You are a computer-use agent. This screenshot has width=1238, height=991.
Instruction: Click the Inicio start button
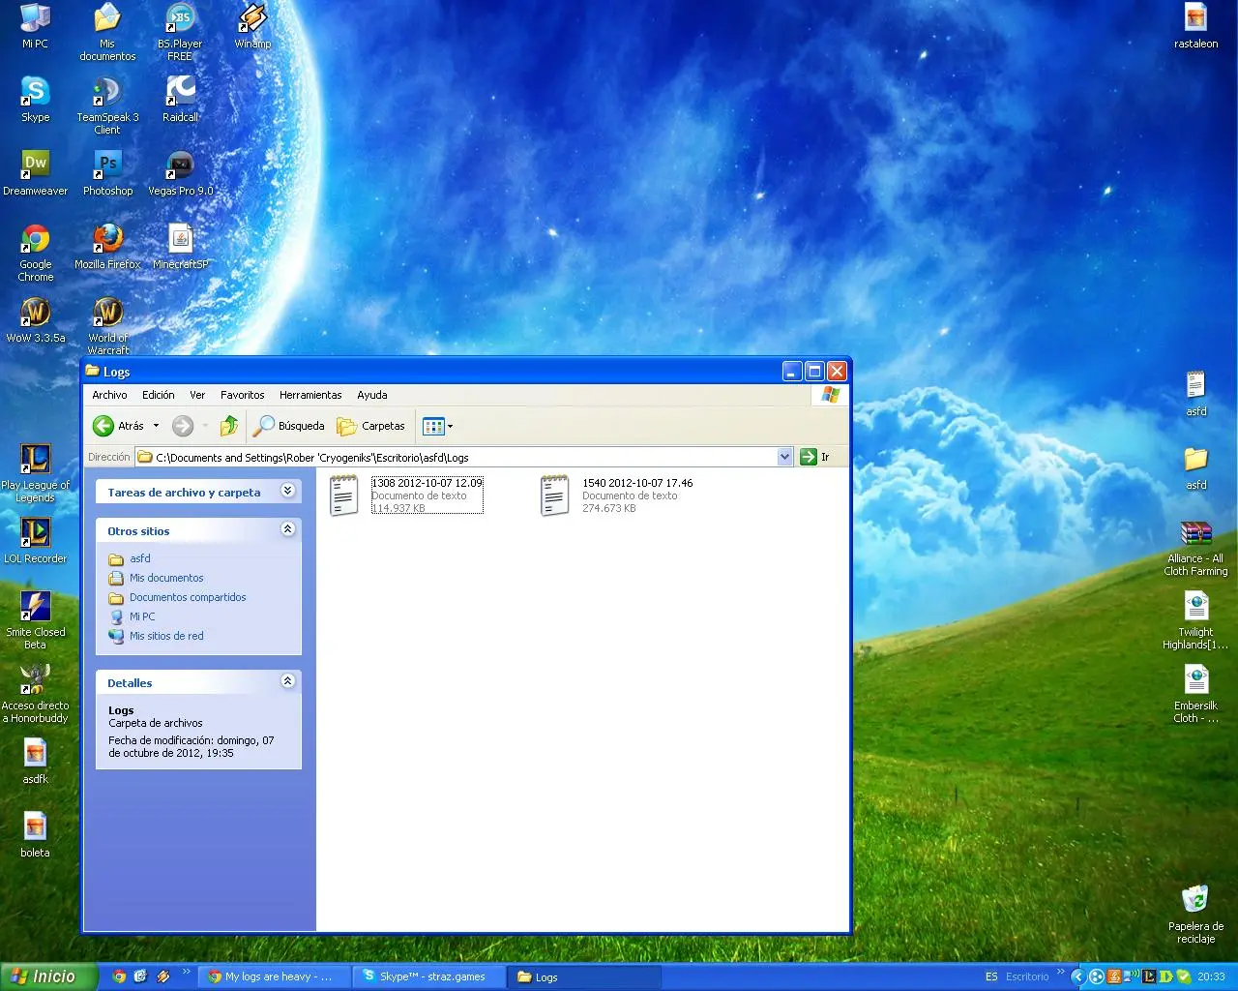[x=48, y=976]
